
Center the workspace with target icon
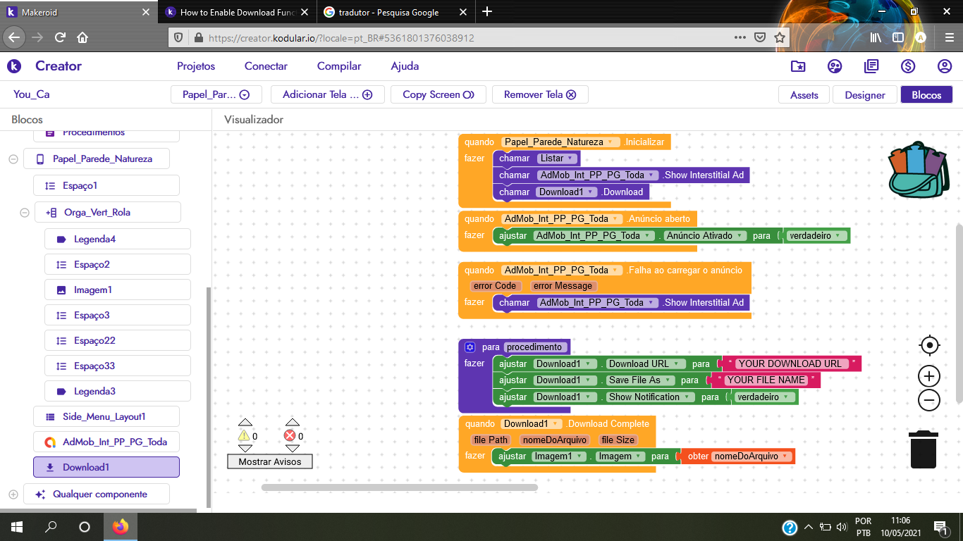click(x=929, y=345)
